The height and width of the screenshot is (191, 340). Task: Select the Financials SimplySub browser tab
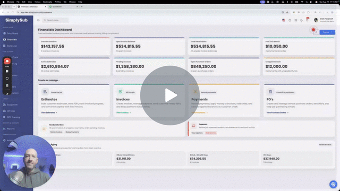(32, 7)
